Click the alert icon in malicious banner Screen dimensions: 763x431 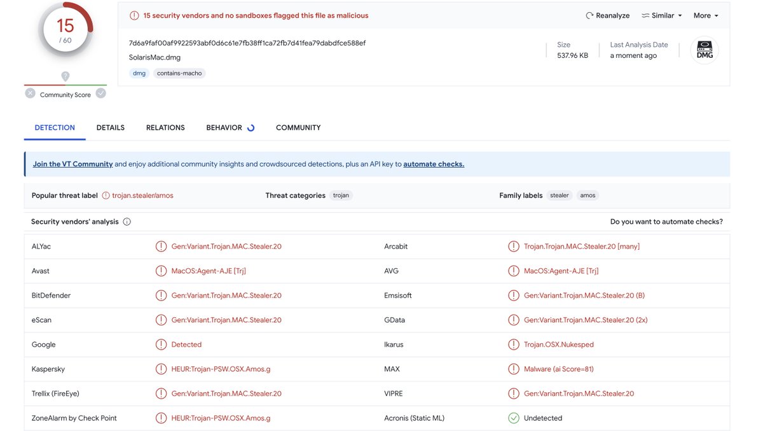134,15
